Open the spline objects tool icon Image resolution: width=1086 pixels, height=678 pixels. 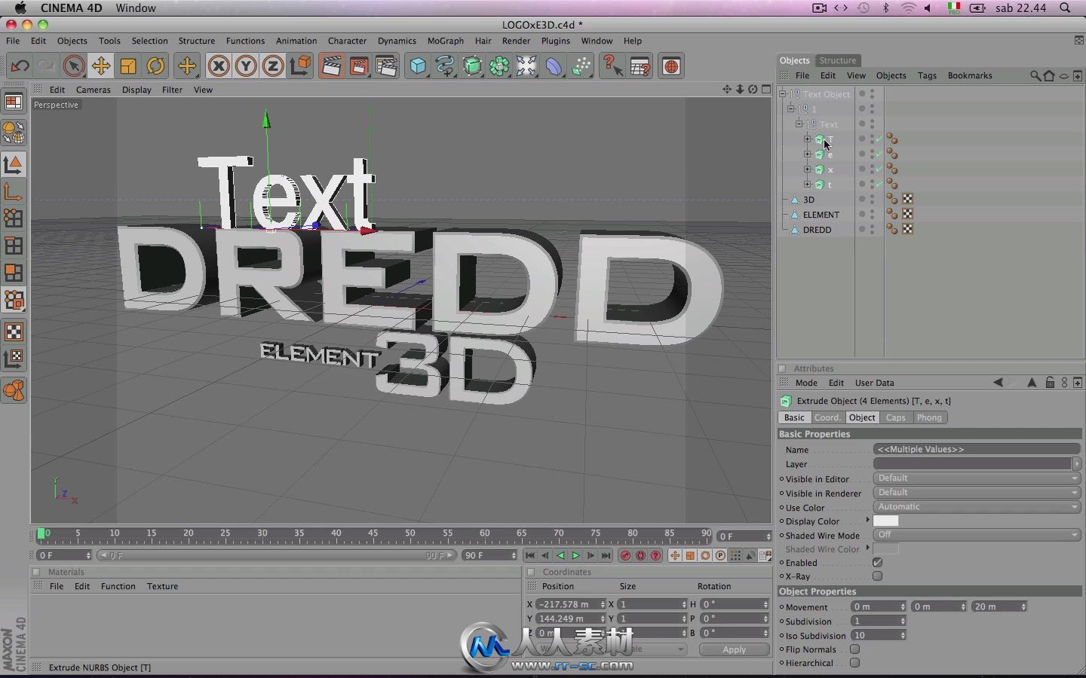pos(445,66)
